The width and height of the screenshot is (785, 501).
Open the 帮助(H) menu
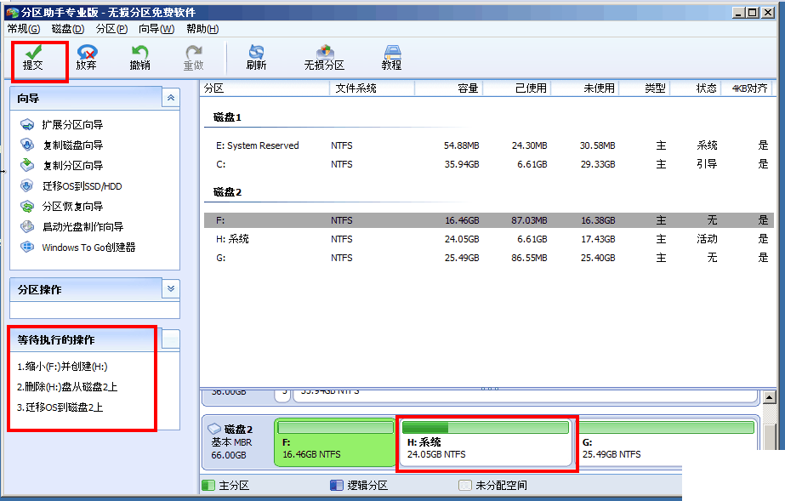(x=202, y=29)
